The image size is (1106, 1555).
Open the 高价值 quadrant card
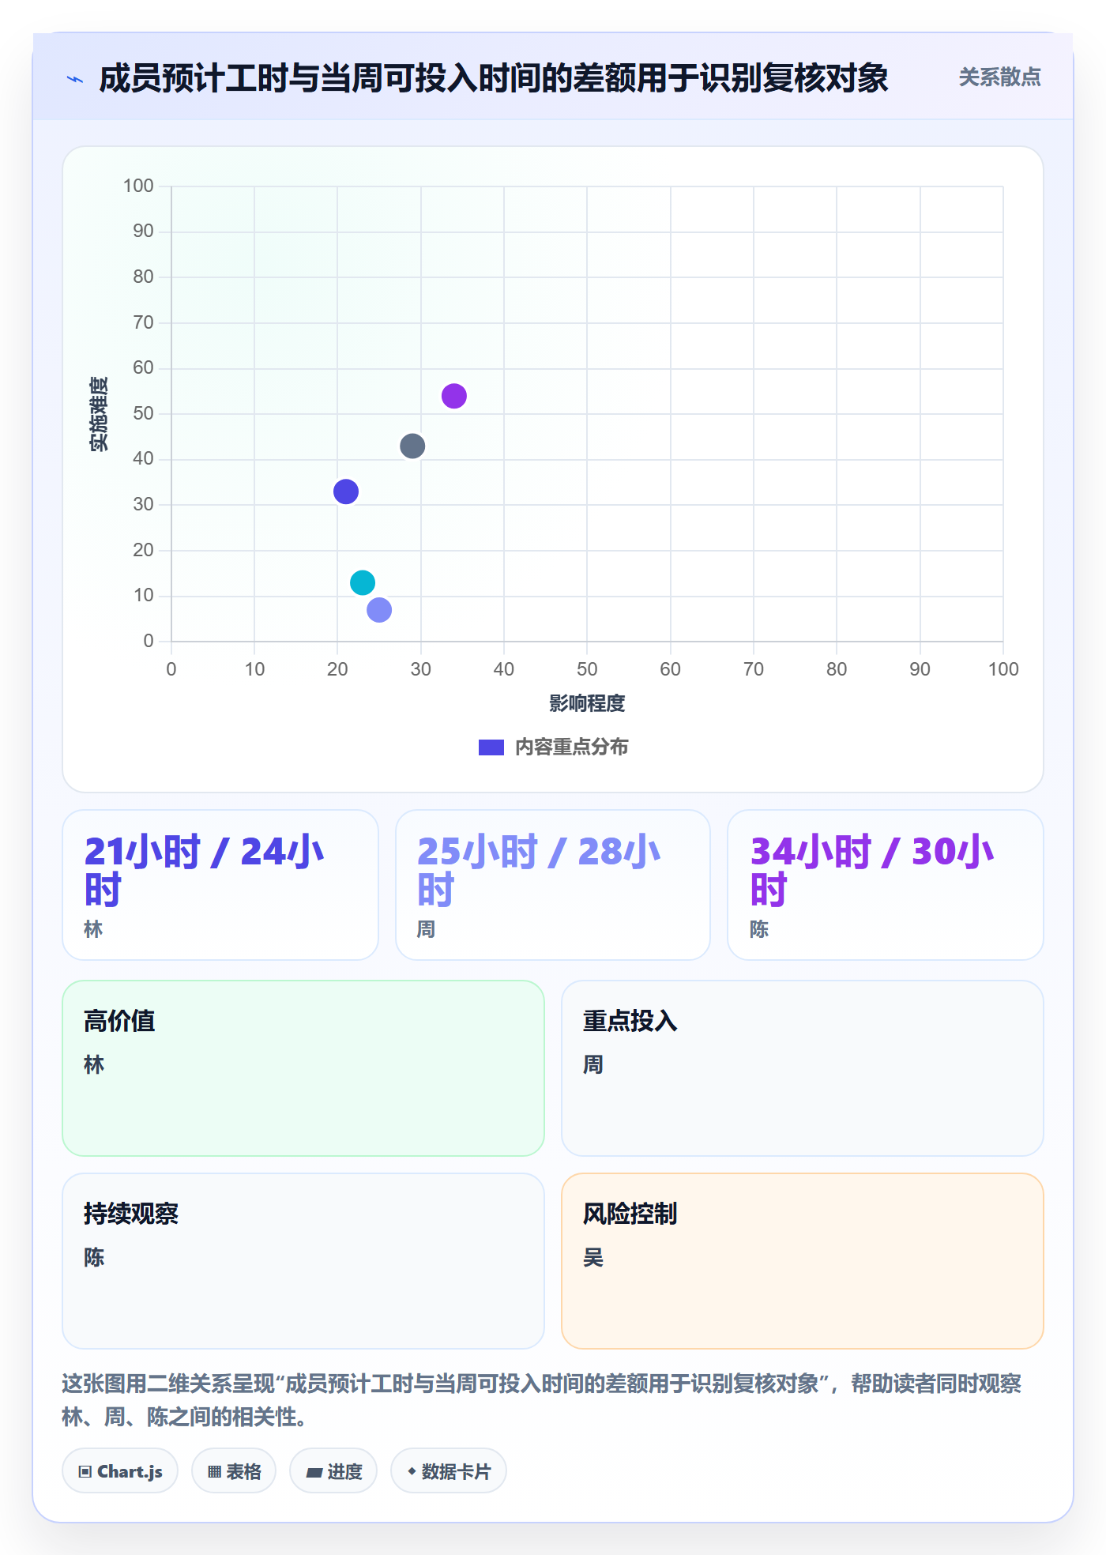pos(303,1068)
